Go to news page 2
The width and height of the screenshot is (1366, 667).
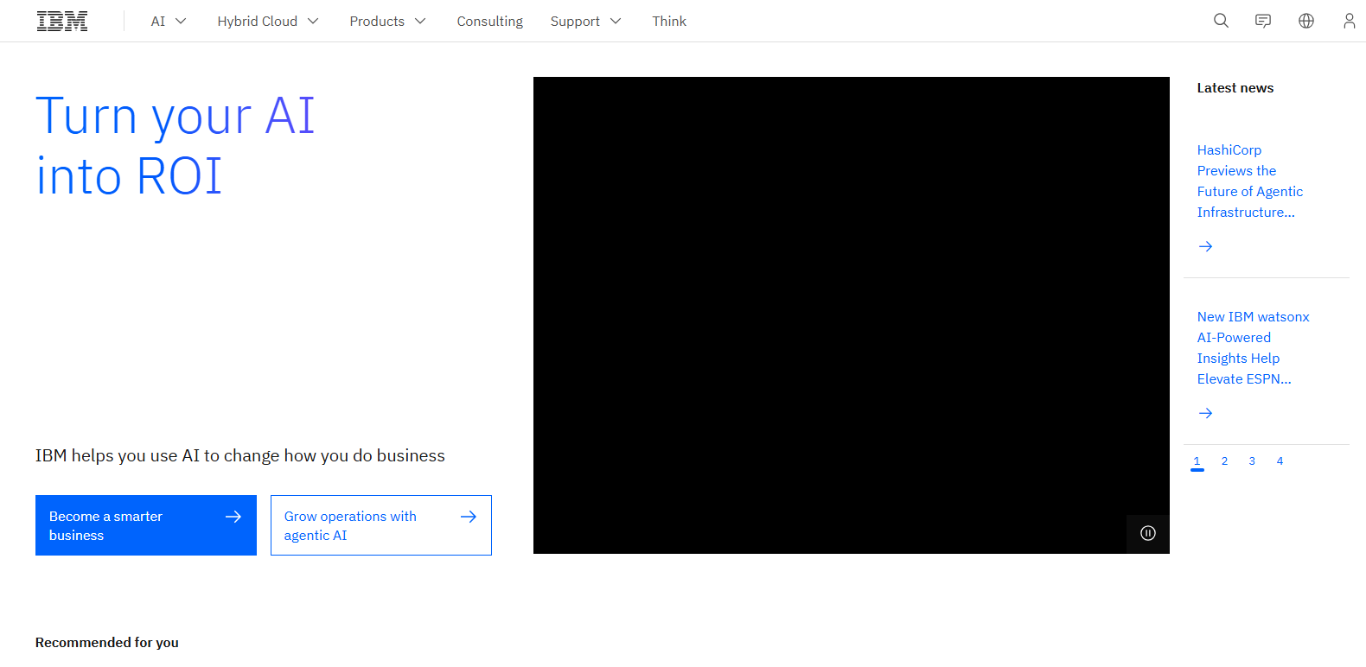point(1224,461)
